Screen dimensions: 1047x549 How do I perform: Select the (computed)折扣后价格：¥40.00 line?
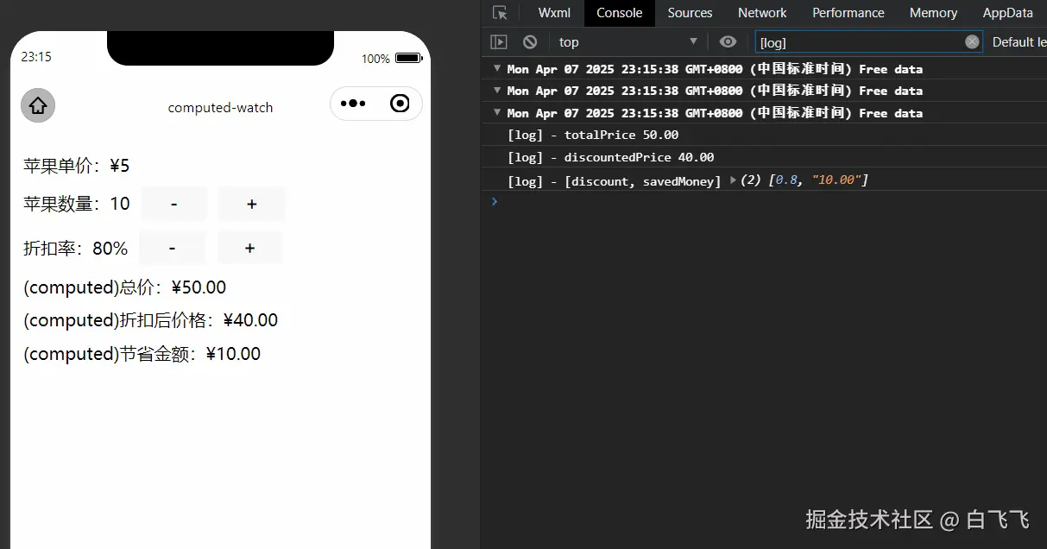coord(150,320)
